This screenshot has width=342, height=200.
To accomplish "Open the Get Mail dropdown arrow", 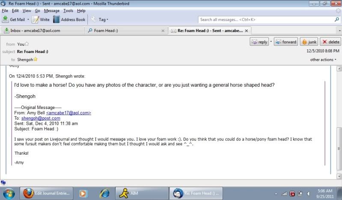I will pyautogui.click(x=28, y=19).
